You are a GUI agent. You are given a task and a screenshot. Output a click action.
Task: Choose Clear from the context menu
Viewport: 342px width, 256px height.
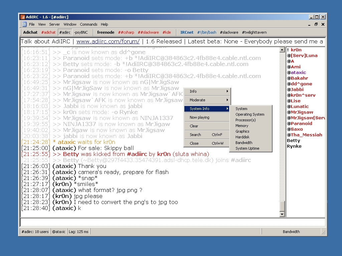(207, 126)
